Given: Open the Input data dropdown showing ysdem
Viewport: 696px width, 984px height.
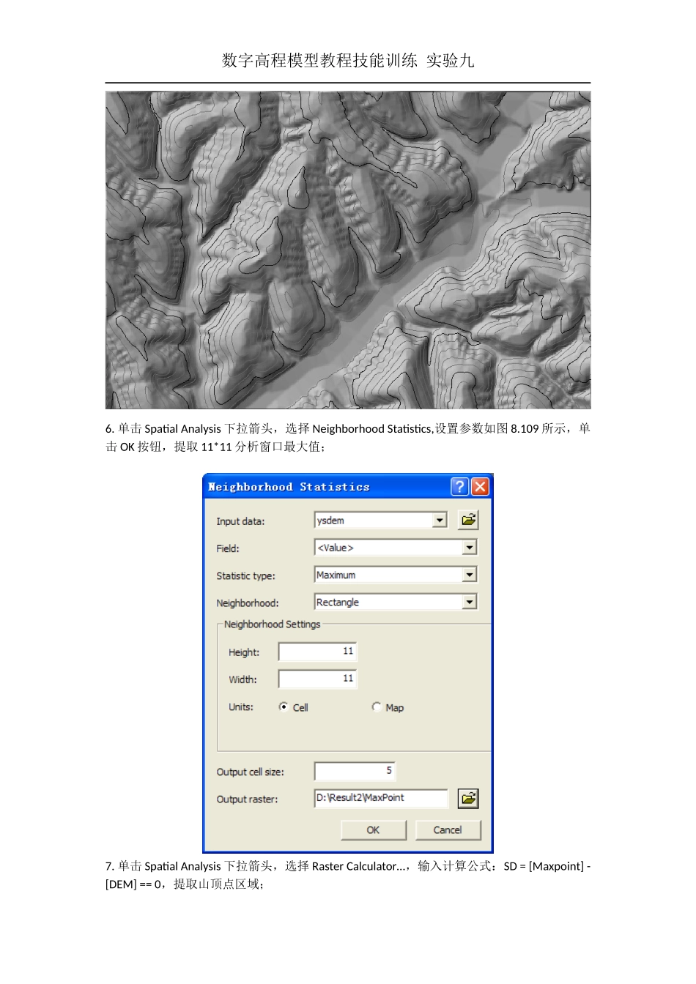Looking at the screenshot, I should (x=440, y=521).
